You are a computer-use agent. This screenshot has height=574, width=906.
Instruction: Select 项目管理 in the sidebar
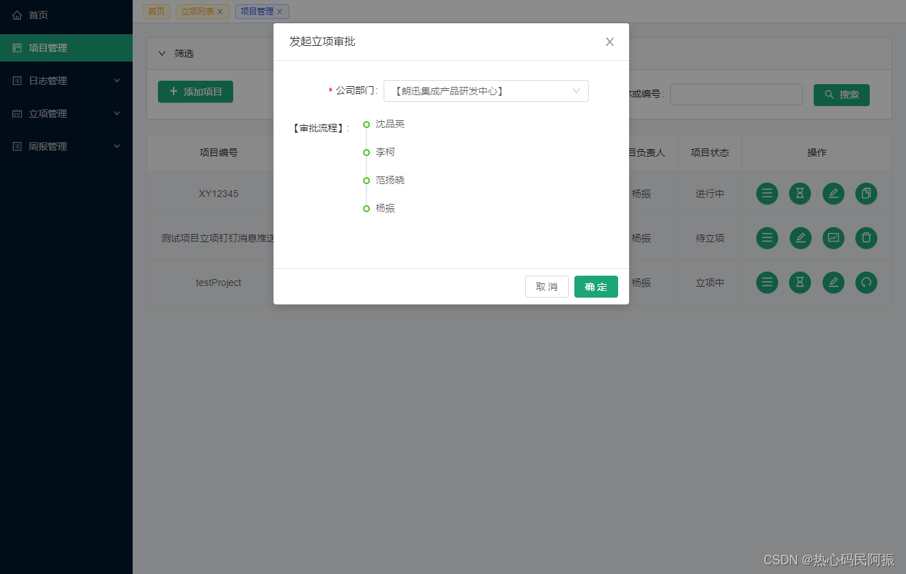point(66,48)
